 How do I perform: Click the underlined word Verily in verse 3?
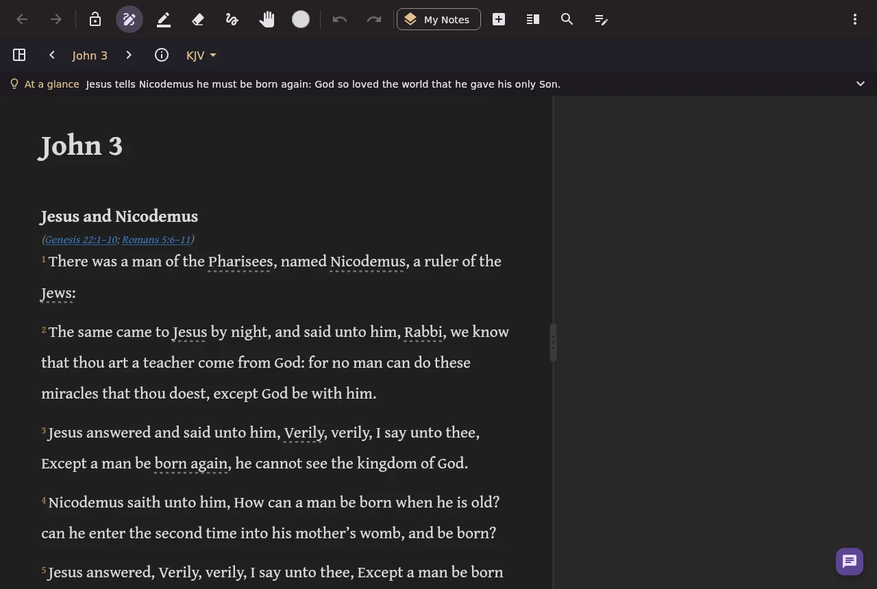[304, 433]
